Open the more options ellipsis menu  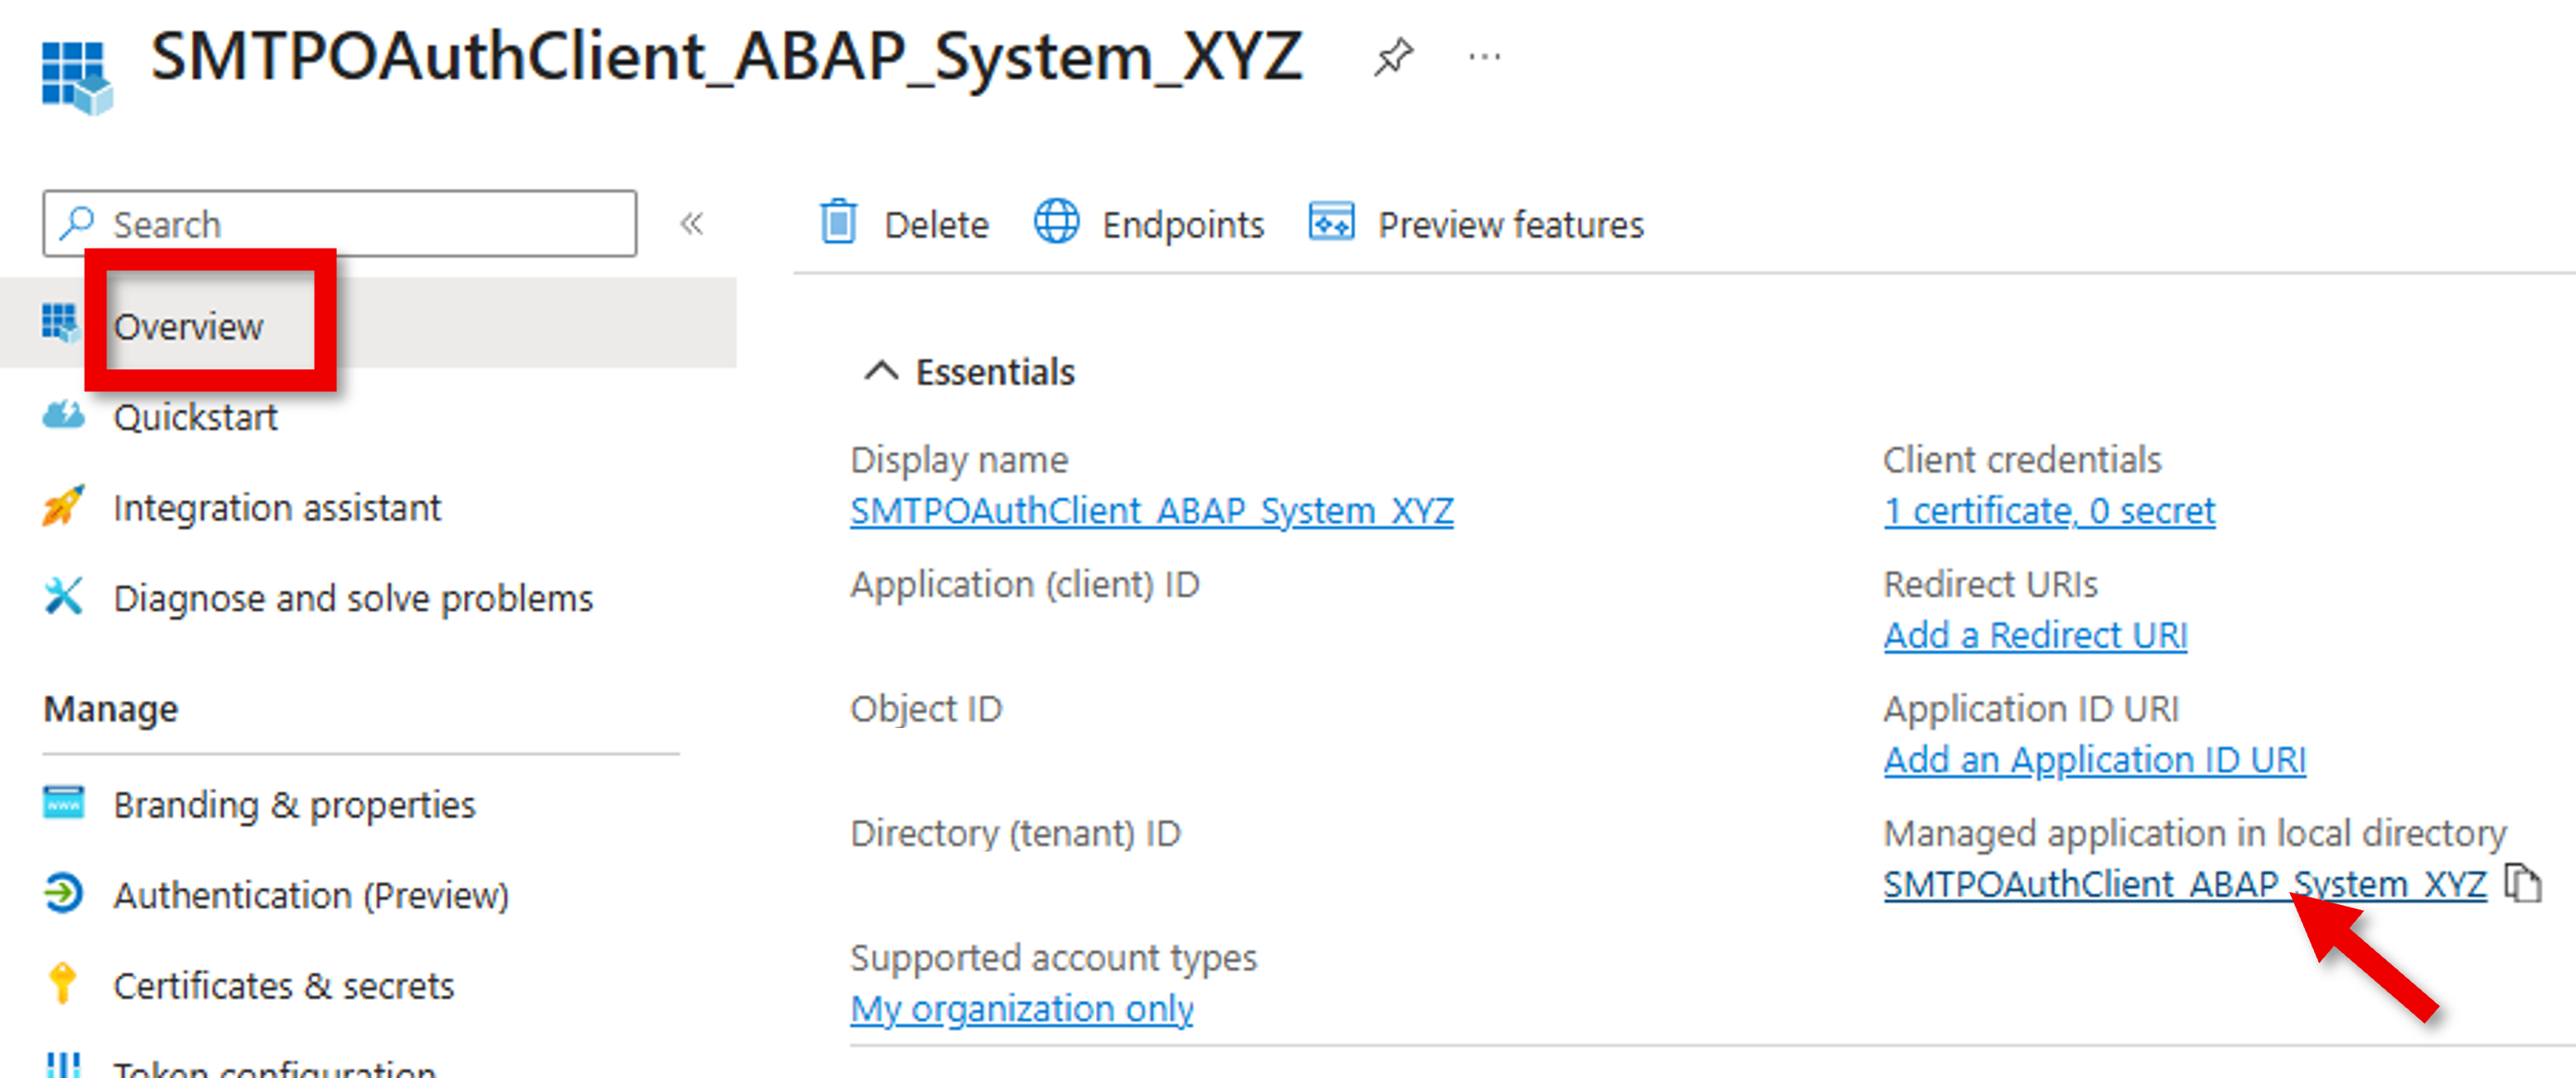click(1483, 57)
